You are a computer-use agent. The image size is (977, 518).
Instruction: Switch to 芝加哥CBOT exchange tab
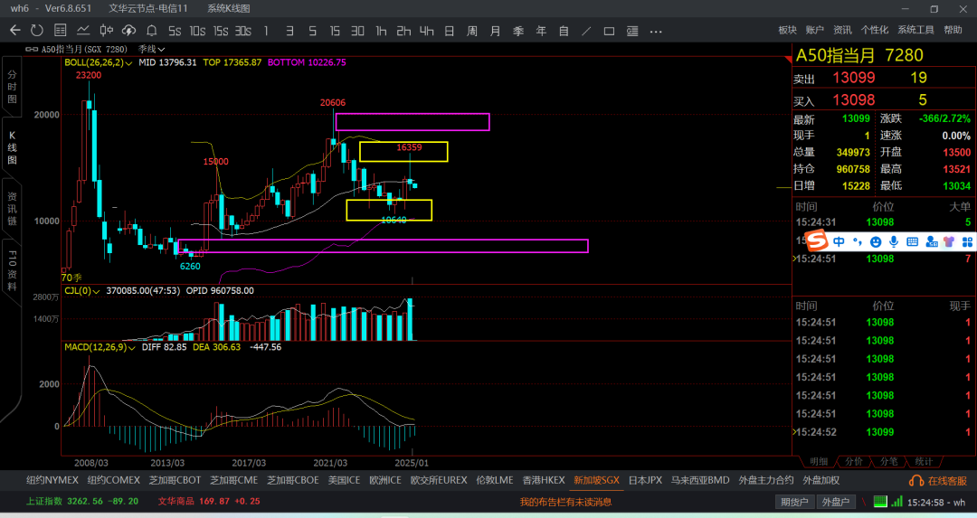[175, 481]
